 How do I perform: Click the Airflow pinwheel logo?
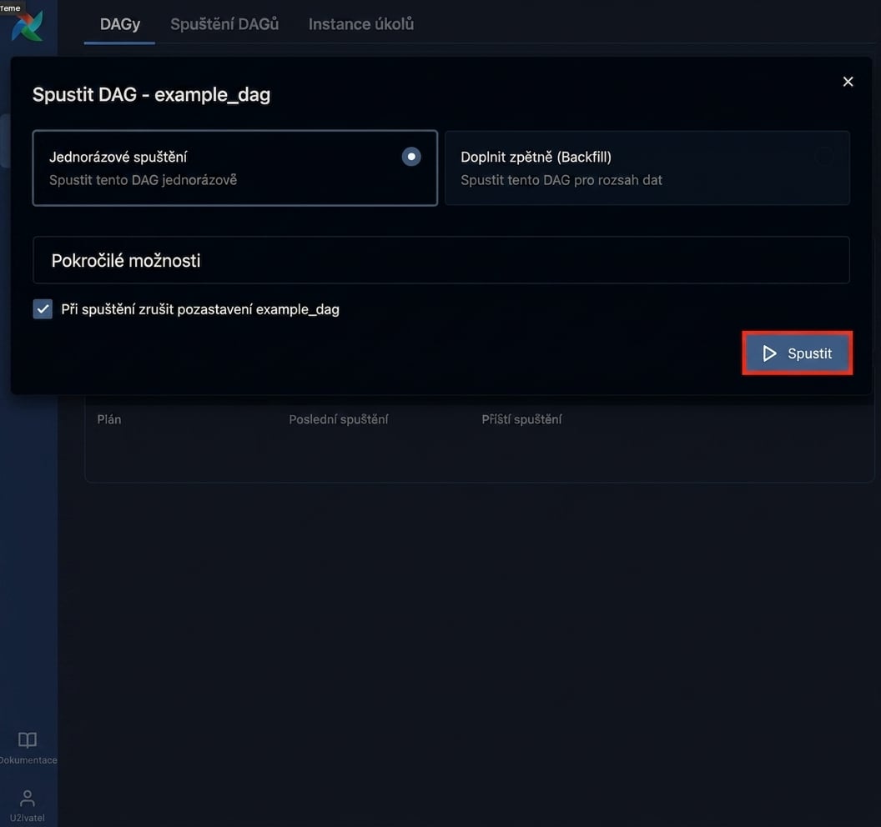[x=27, y=26]
